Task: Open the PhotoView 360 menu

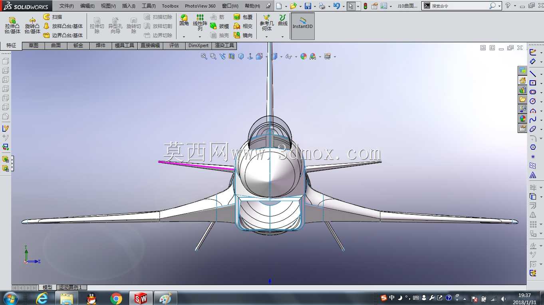Action: 200,6
